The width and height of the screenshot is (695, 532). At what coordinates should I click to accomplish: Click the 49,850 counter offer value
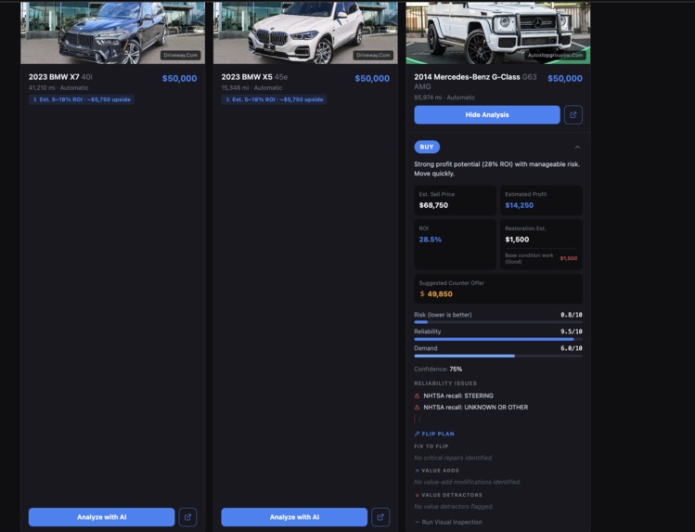click(440, 294)
